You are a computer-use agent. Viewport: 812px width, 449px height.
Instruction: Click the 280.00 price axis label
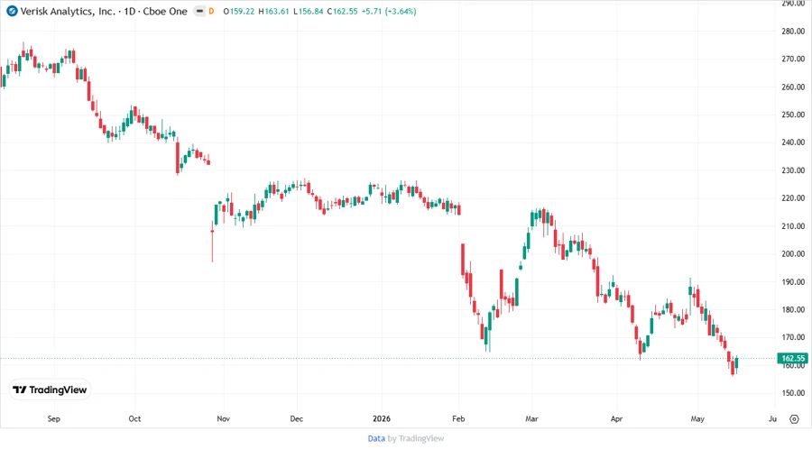click(793, 31)
